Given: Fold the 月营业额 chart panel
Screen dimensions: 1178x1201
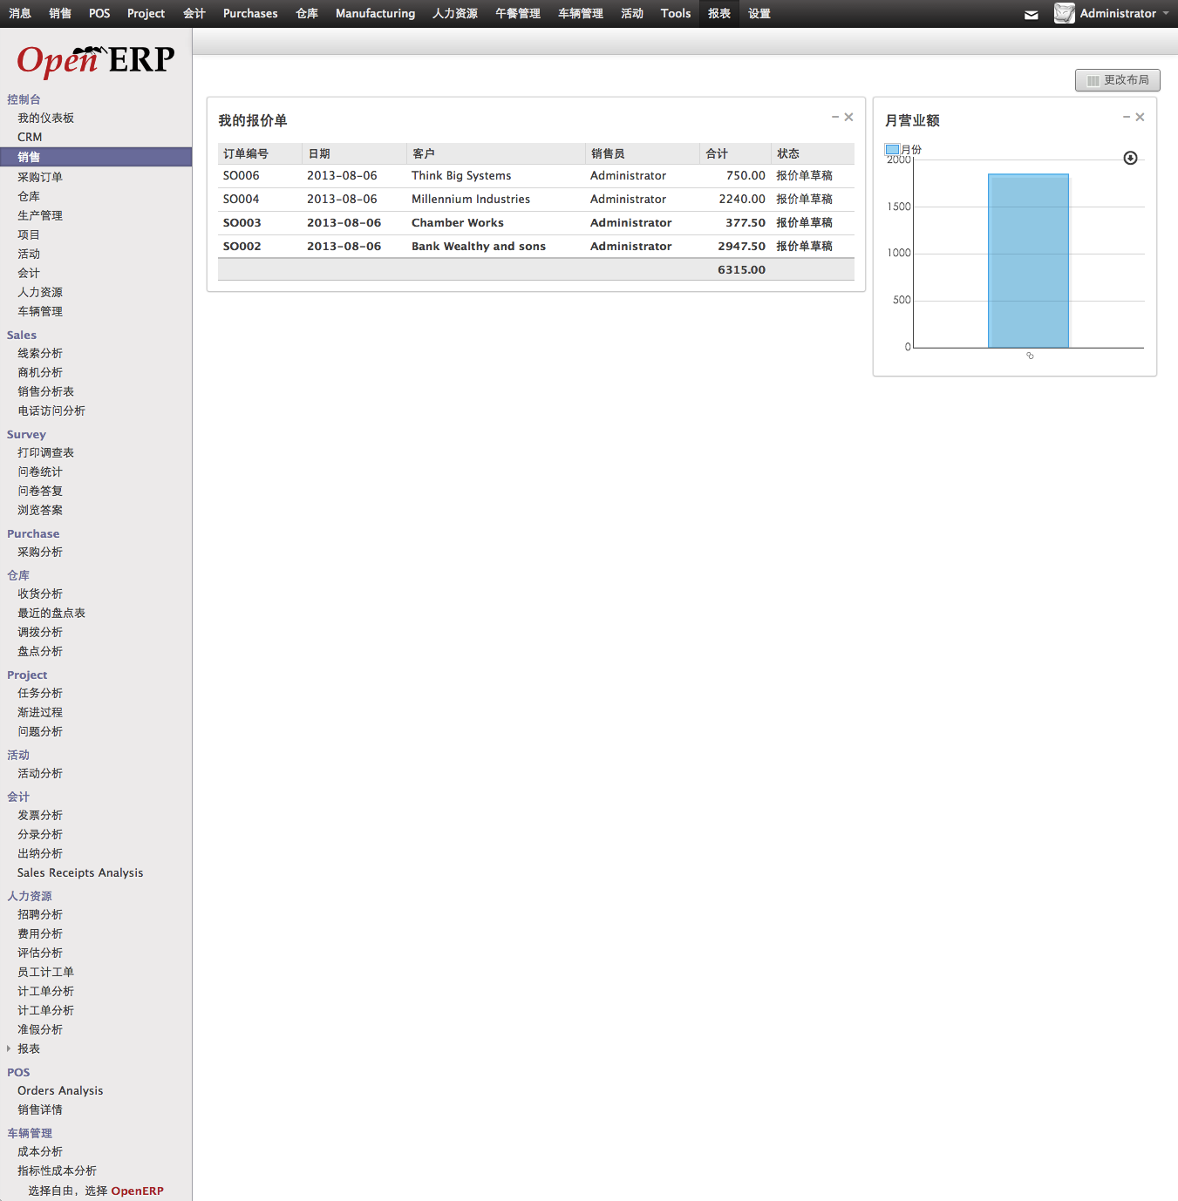Looking at the screenshot, I should [1127, 117].
